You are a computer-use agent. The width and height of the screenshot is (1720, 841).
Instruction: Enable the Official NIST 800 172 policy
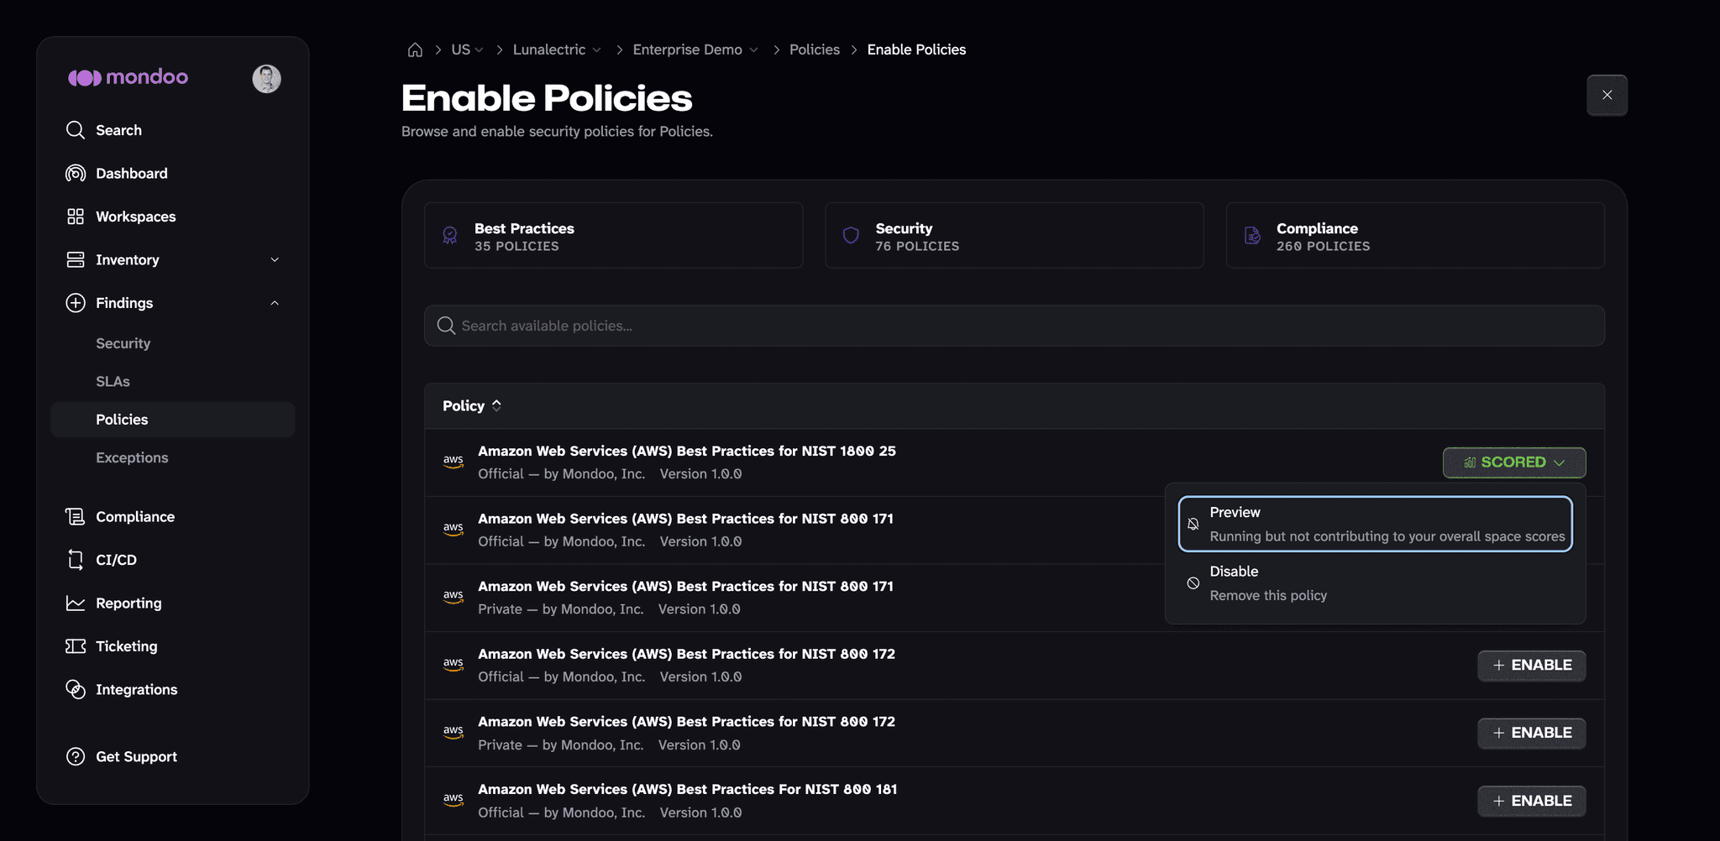(1531, 666)
